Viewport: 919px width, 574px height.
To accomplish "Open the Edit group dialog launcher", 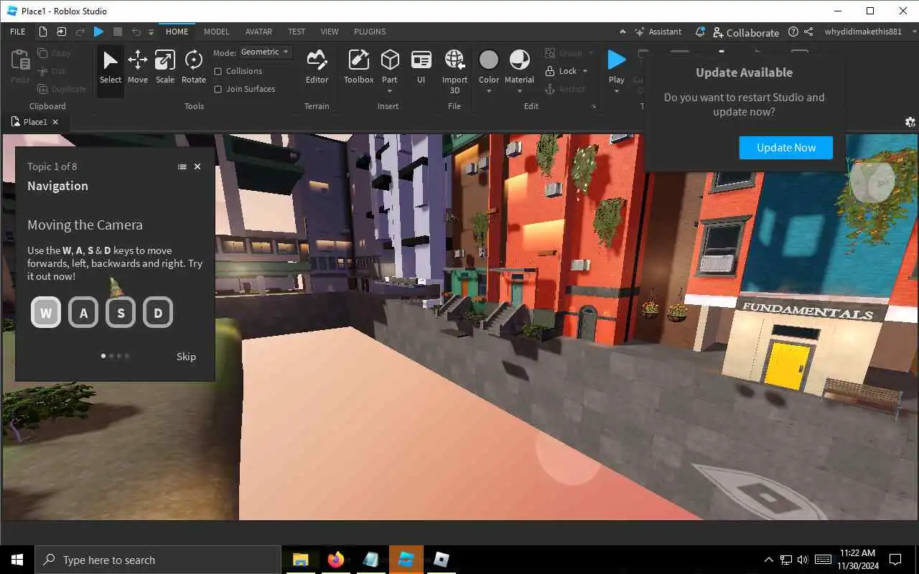I will 594,106.
